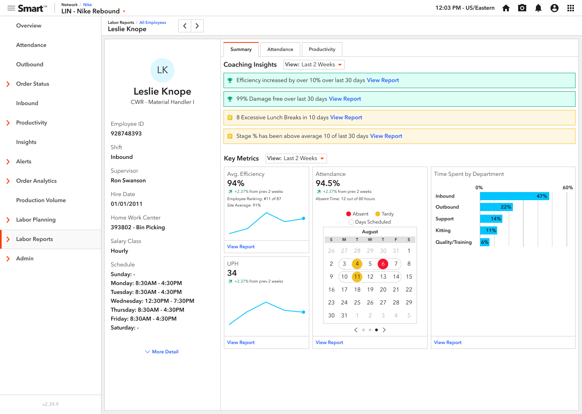Open the user account icon
This screenshot has width=582, height=414.
tap(554, 8)
